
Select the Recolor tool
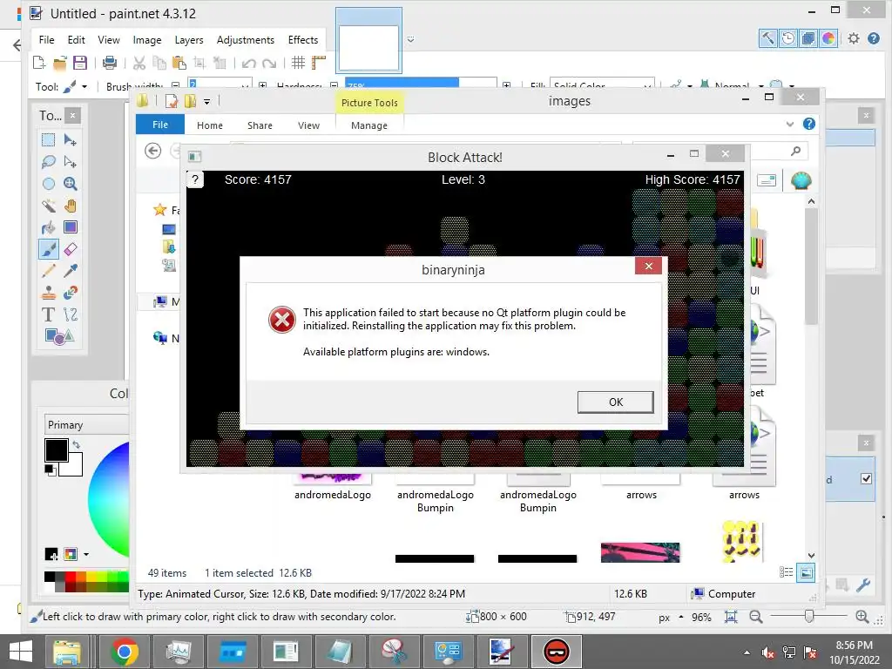coord(70,293)
